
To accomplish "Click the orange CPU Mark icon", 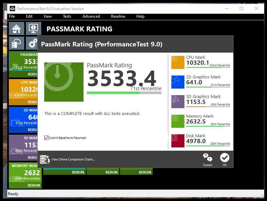I will [178, 62].
